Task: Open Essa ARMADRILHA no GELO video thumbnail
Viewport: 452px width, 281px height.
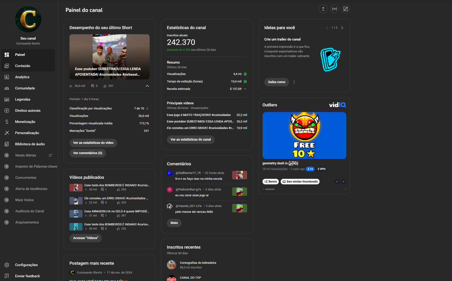Action: (76, 214)
